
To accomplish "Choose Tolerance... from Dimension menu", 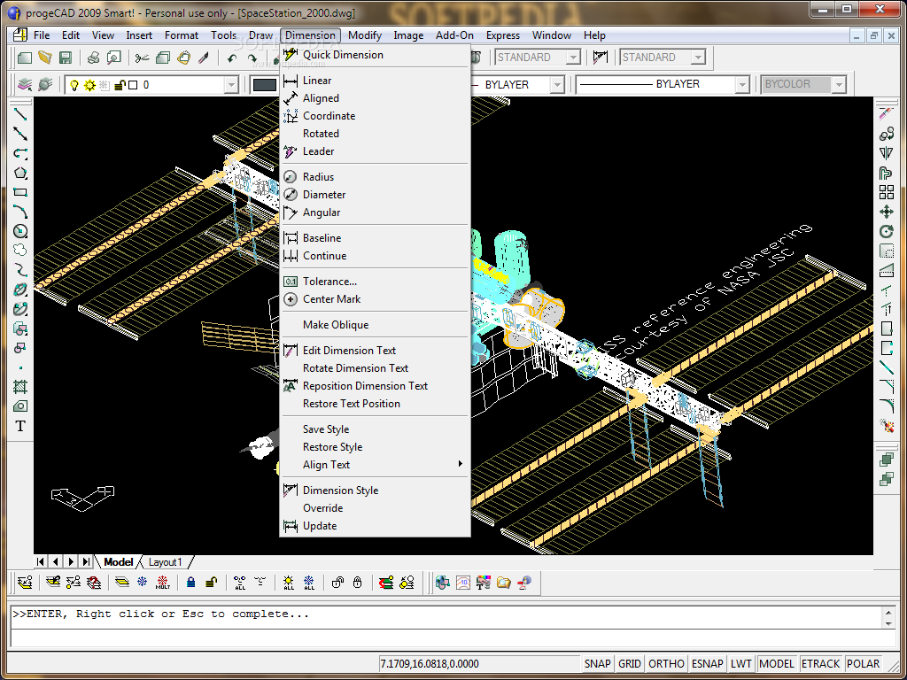I will (x=375, y=282).
